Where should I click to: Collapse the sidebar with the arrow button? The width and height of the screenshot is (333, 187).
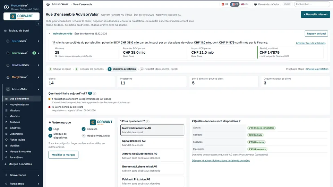pos(38,24)
